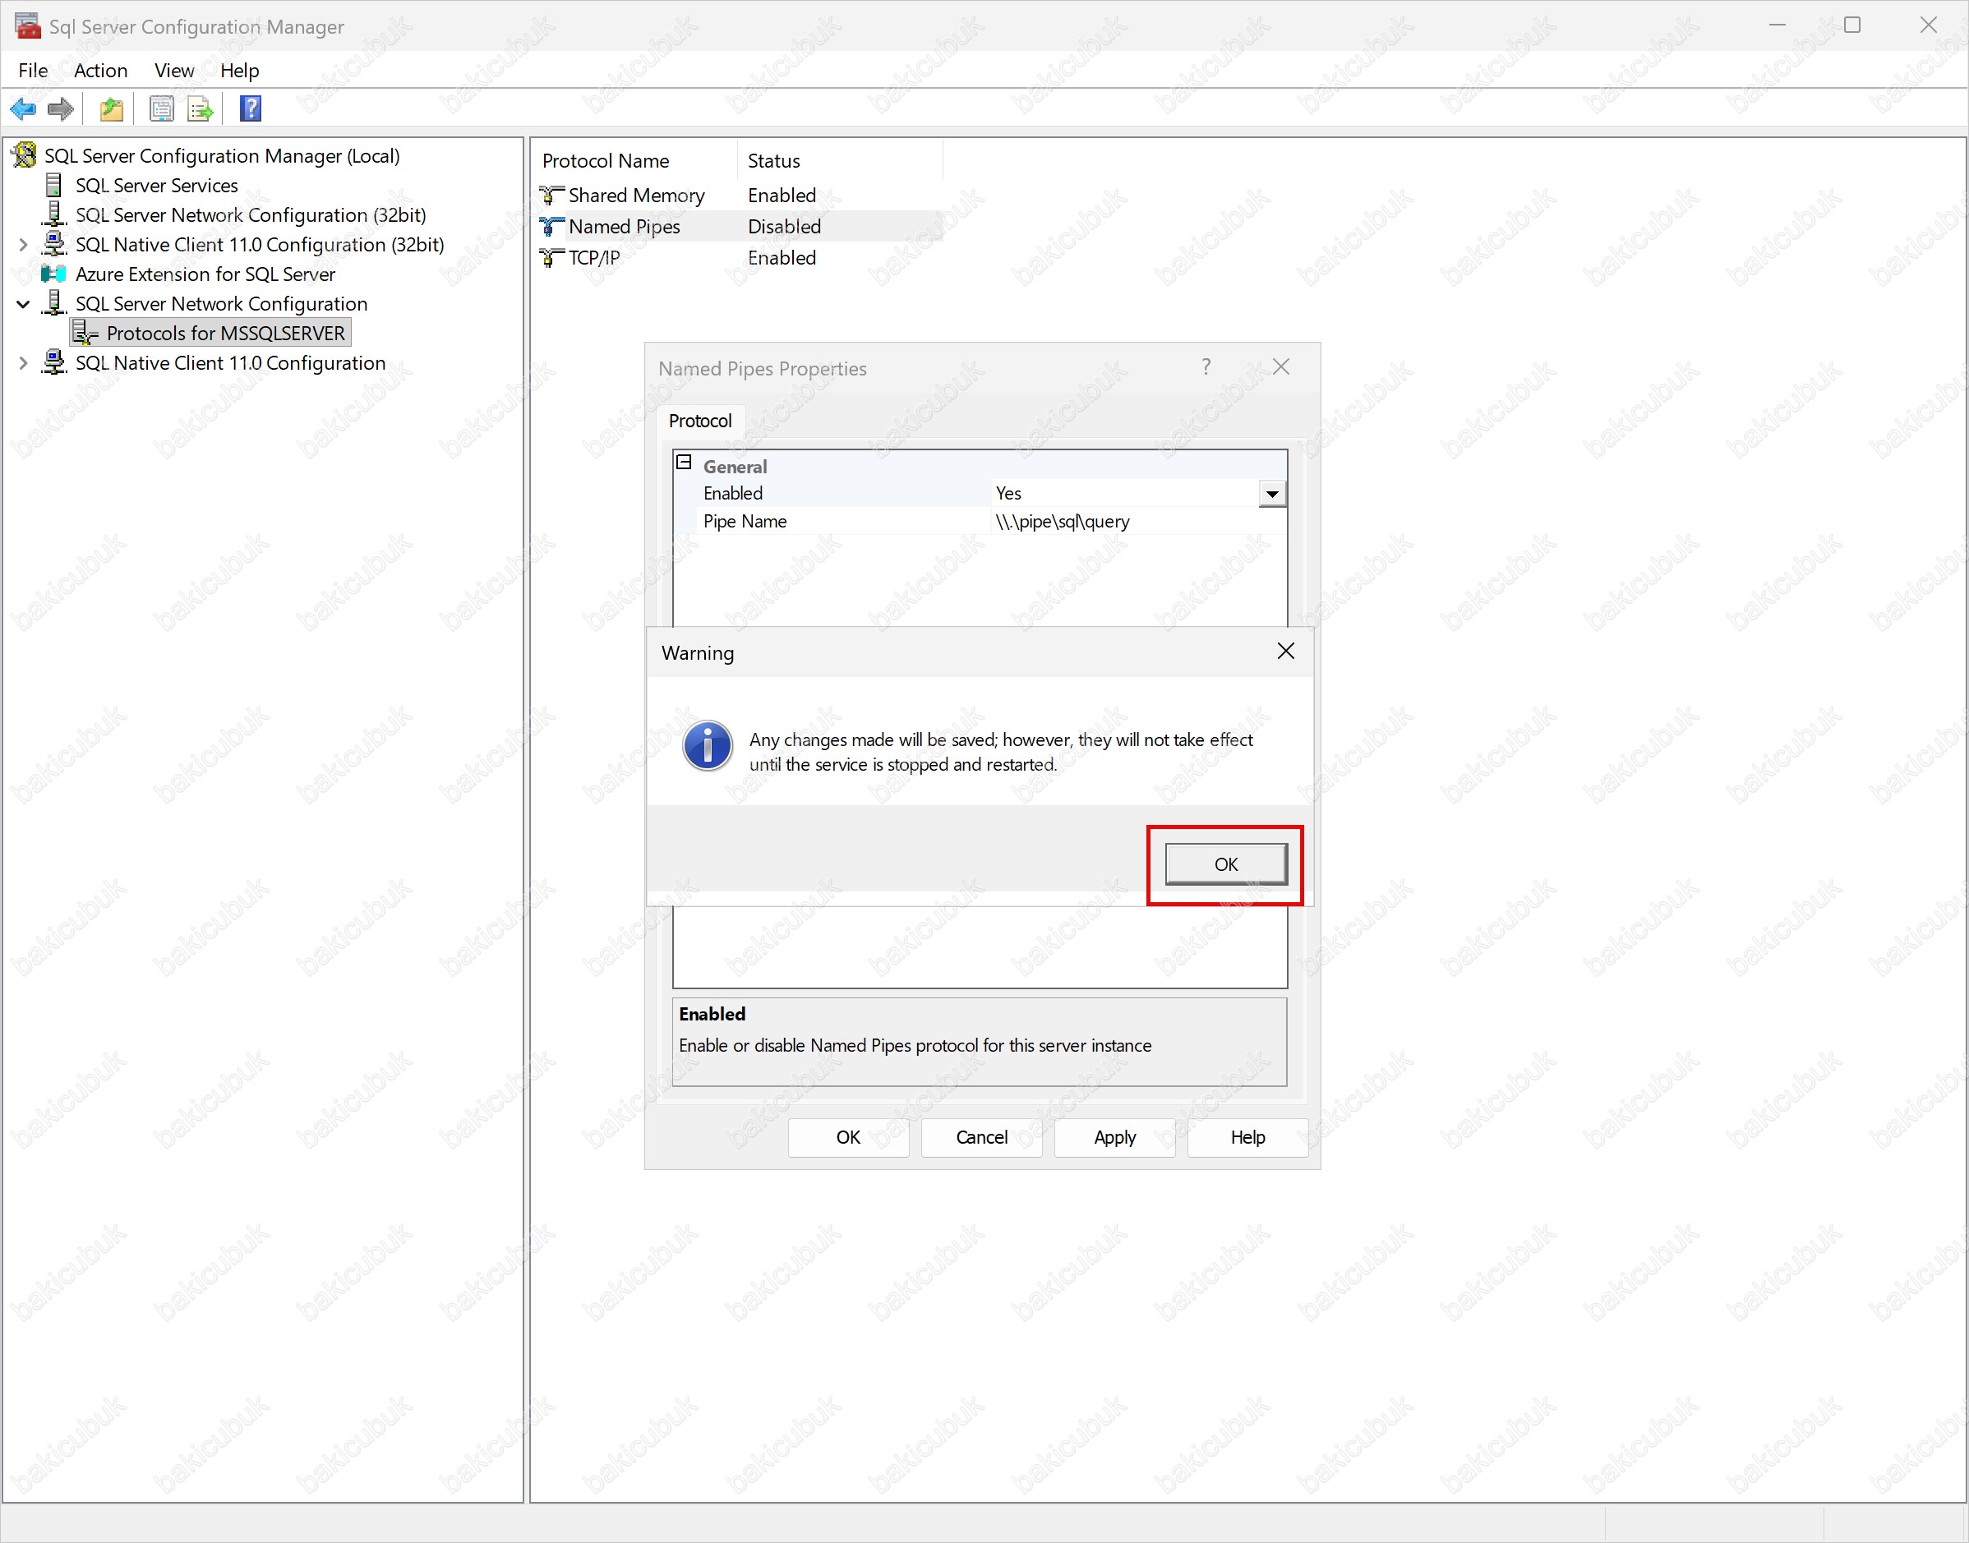Click the Properties toolbar icon
Image resolution: width=1969 pixels, height=1543 pixels.
(162, 109)
